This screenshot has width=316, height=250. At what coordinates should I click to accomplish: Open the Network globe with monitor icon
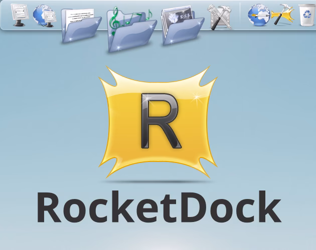pos(45,15)
